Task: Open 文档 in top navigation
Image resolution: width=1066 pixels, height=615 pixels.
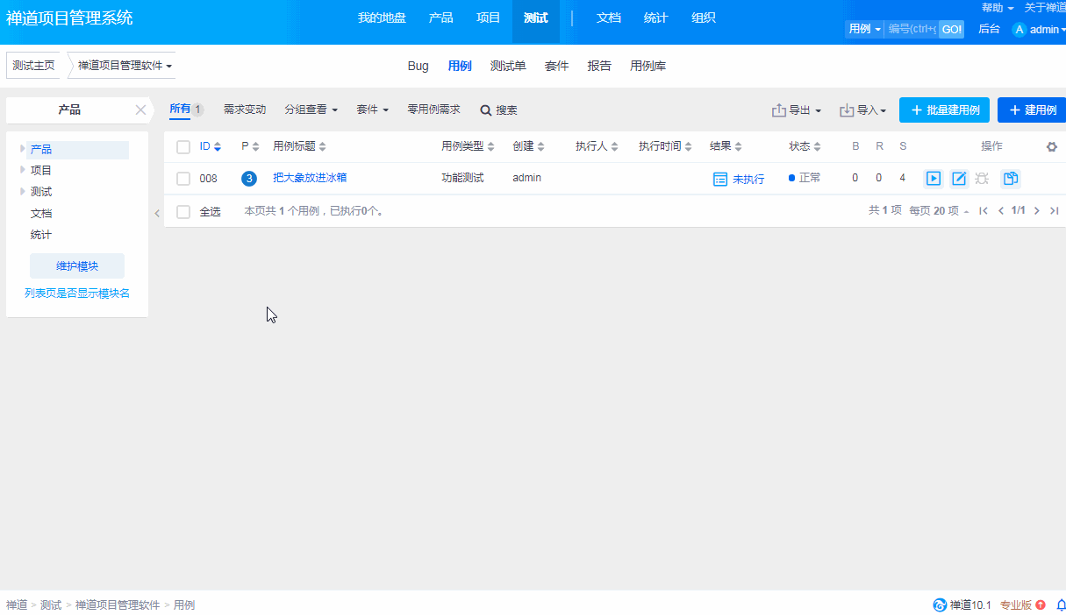Action: point(609,18)
